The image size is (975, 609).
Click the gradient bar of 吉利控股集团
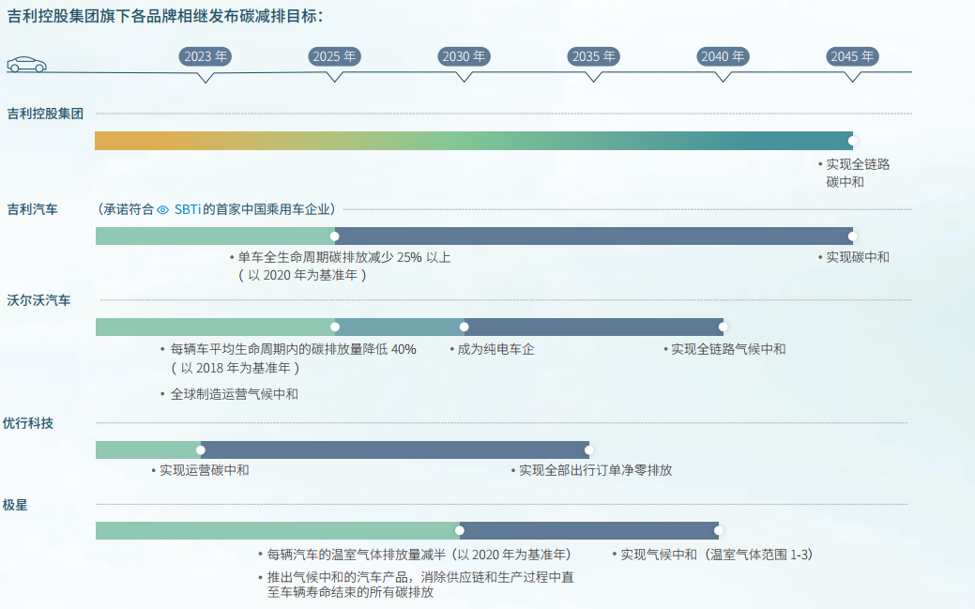point(474,141)
